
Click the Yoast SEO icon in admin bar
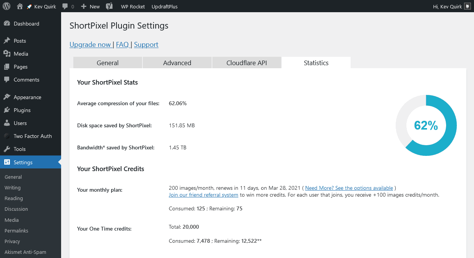109,6
